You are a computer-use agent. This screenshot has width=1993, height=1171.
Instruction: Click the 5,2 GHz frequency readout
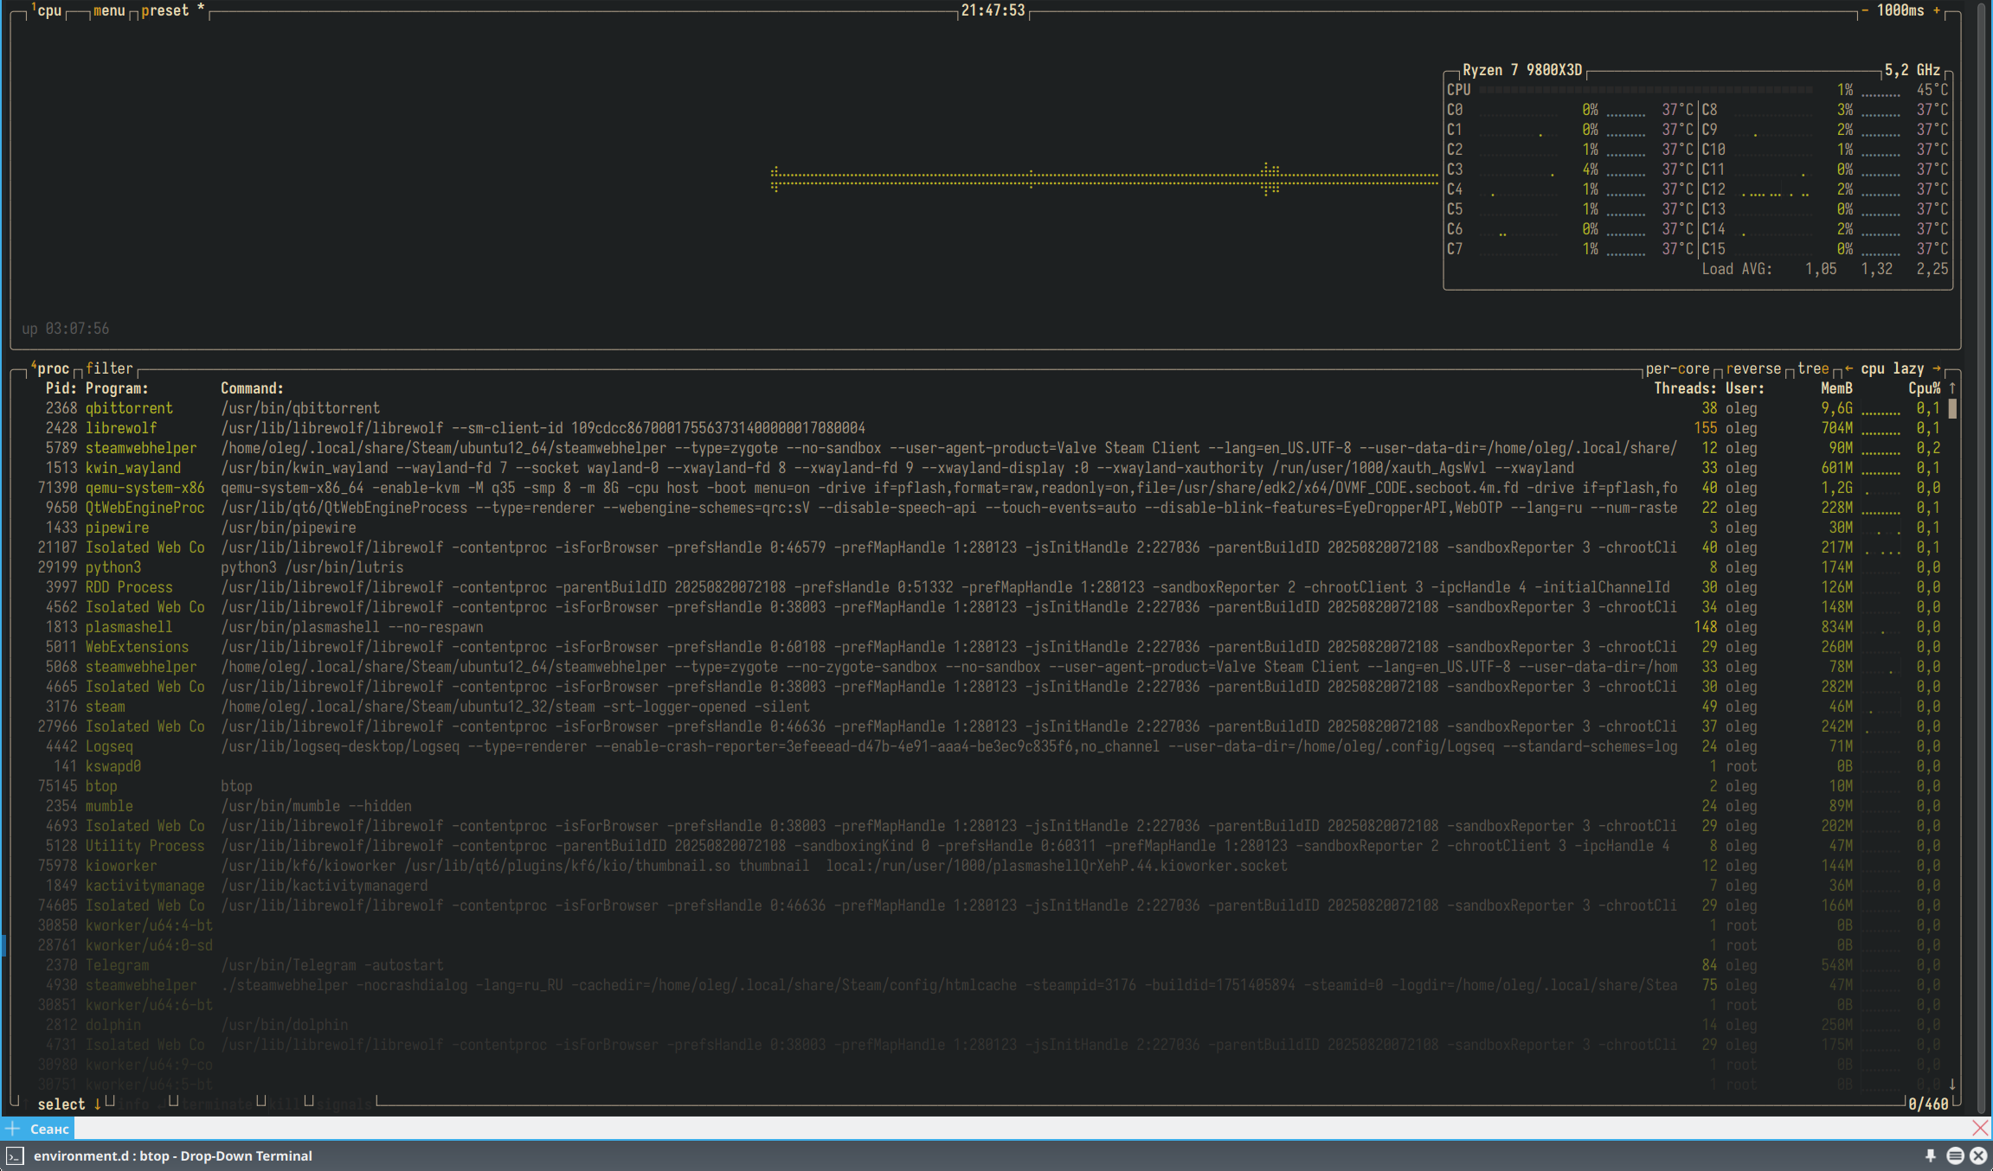pos(1913,70)
